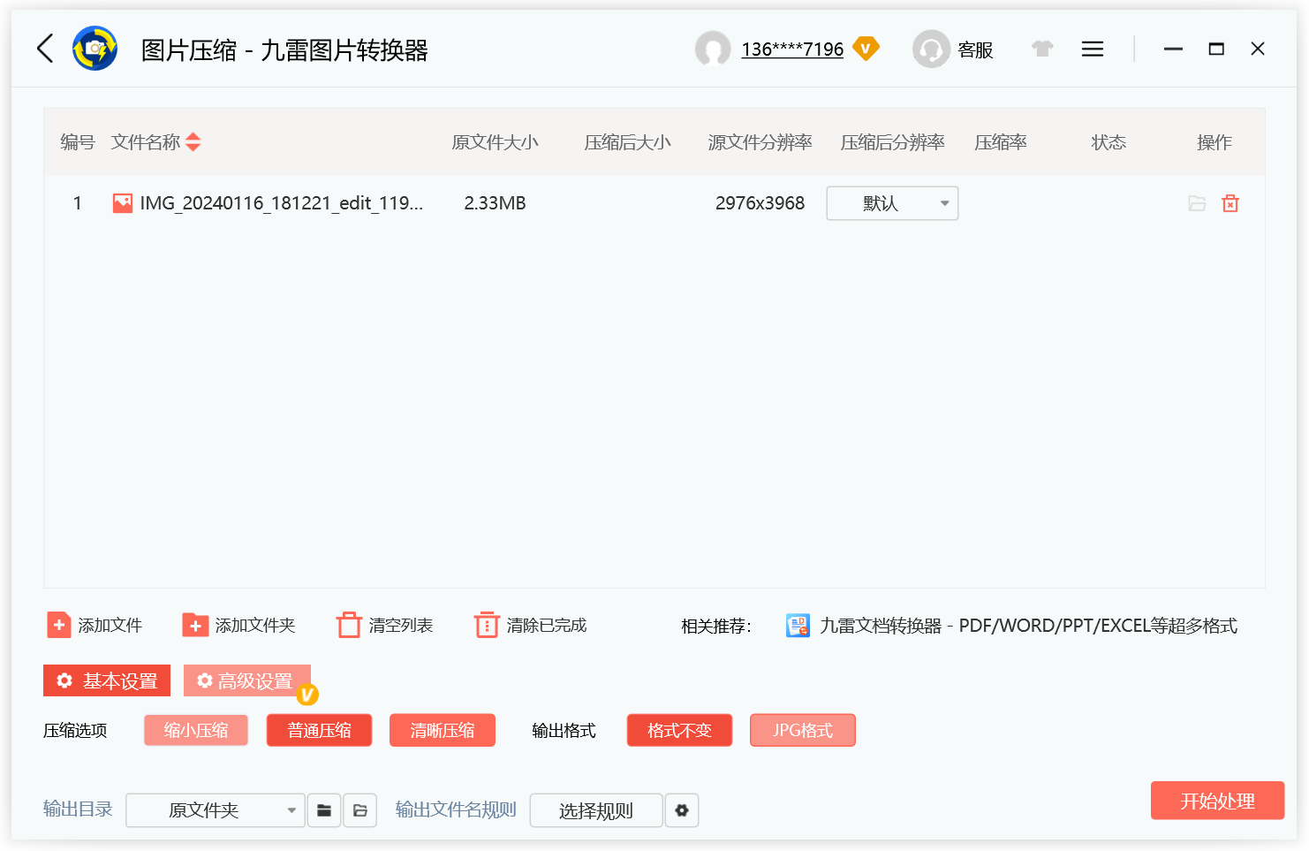The image size is (1309, 851).
Task: Open the hamburger menu in the title bar
Action: click(x=1093, y=49)
